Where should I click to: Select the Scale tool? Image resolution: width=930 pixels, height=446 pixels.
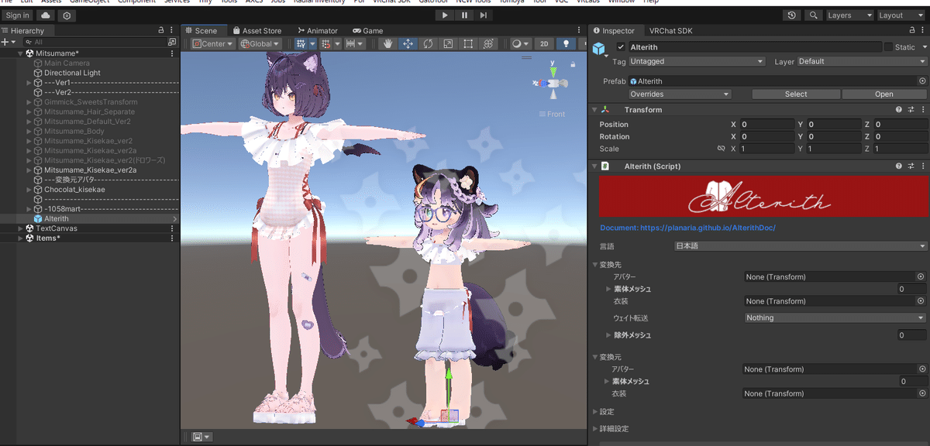[x=448, y=43]
